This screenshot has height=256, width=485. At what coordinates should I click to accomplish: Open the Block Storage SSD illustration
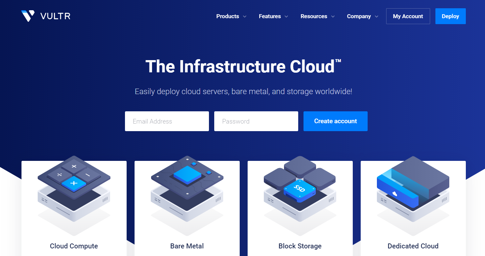point(300,196)
